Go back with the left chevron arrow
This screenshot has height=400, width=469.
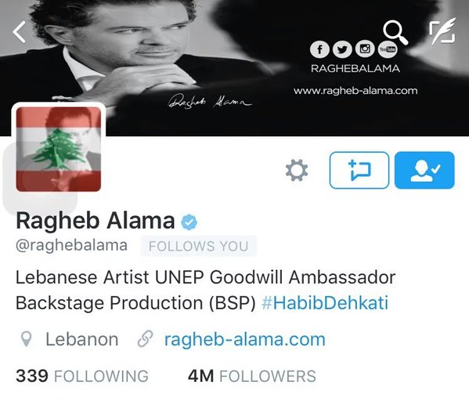tap(19, 31)
